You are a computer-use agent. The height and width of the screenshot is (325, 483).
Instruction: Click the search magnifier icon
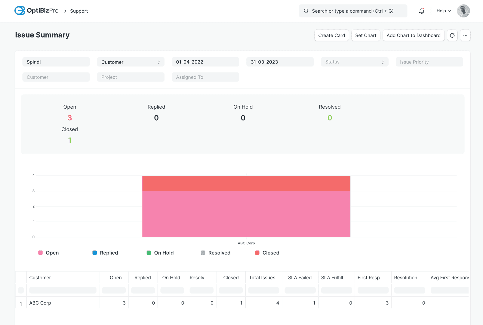[x=306, y=11]
